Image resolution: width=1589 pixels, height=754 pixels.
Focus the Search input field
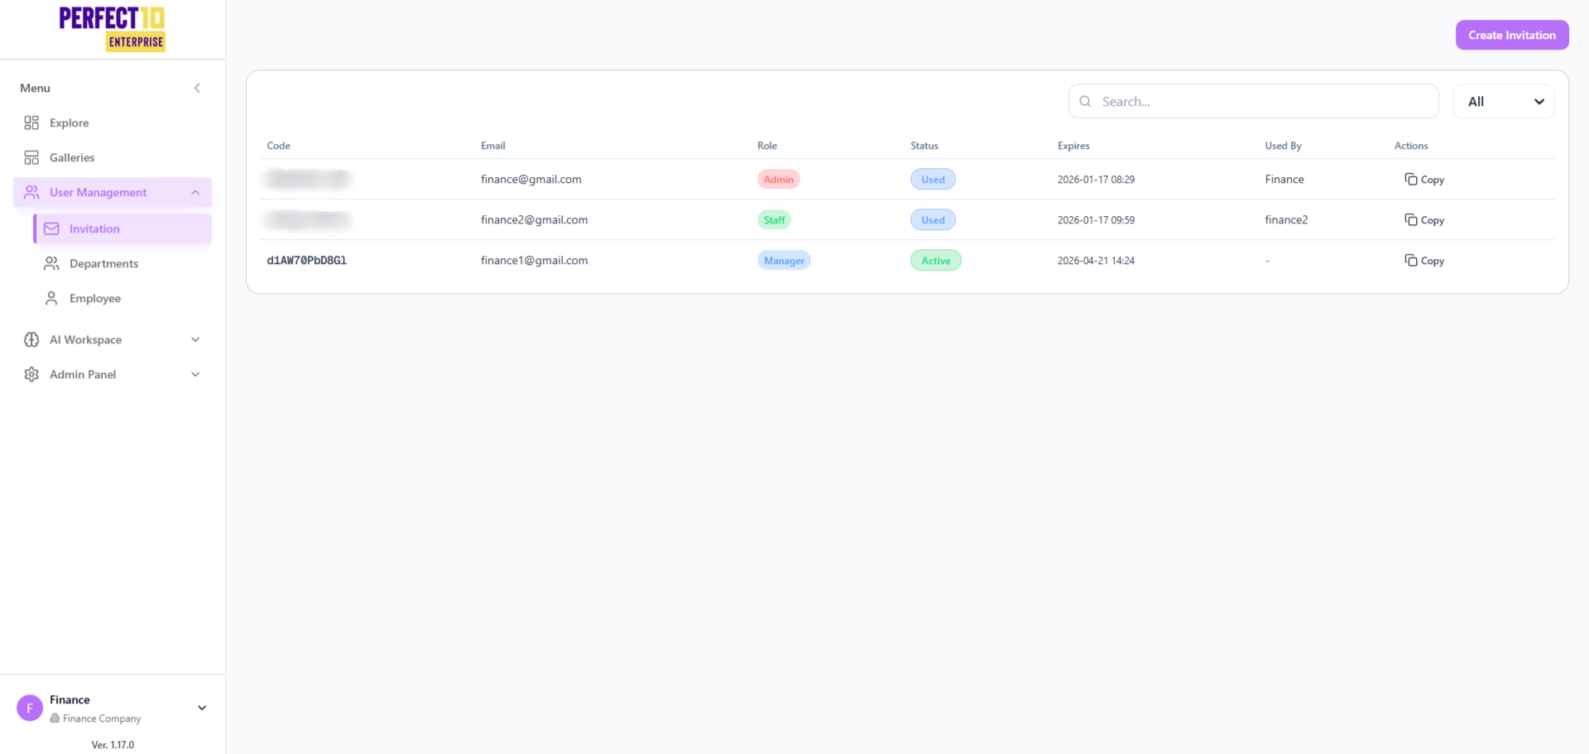point(1254,101)
